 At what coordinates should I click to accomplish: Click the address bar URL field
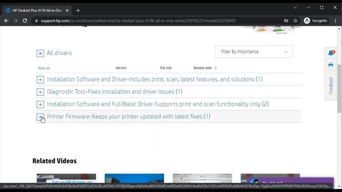tap(138, 21)
